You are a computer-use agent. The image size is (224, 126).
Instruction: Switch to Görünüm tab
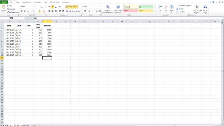66,2
